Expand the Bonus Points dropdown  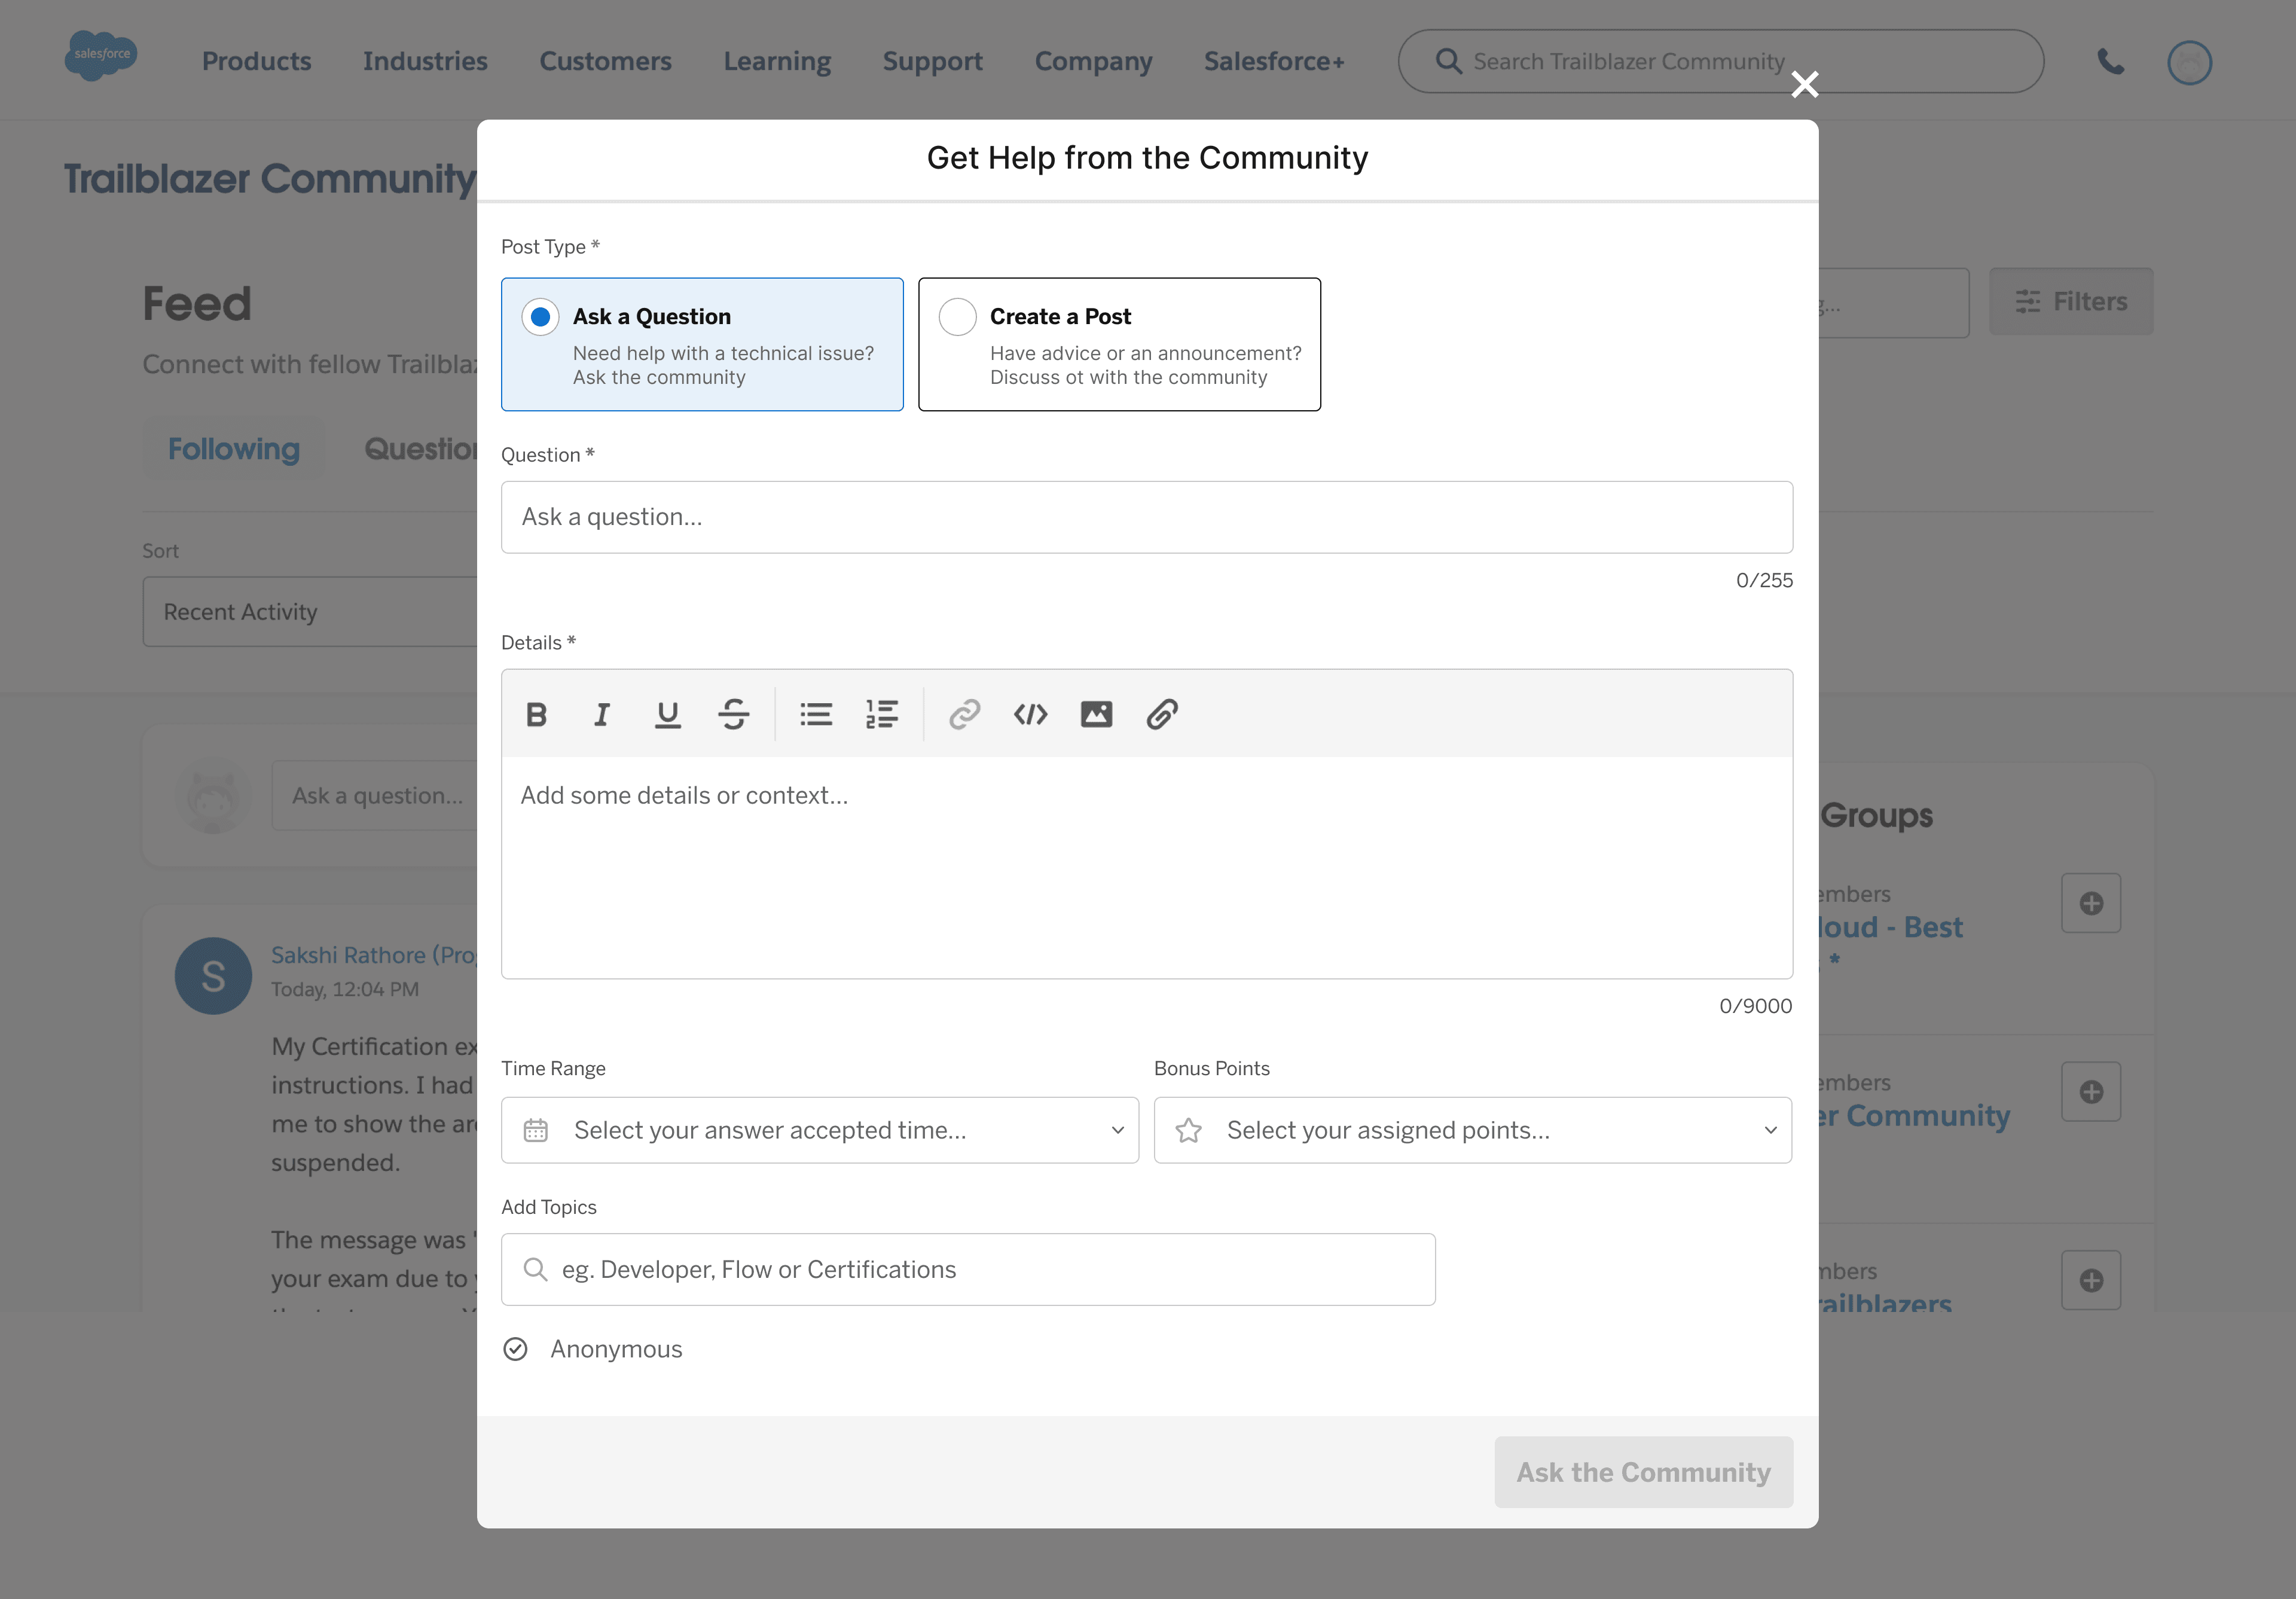pyautogui.click(x=1472, y=1130)
